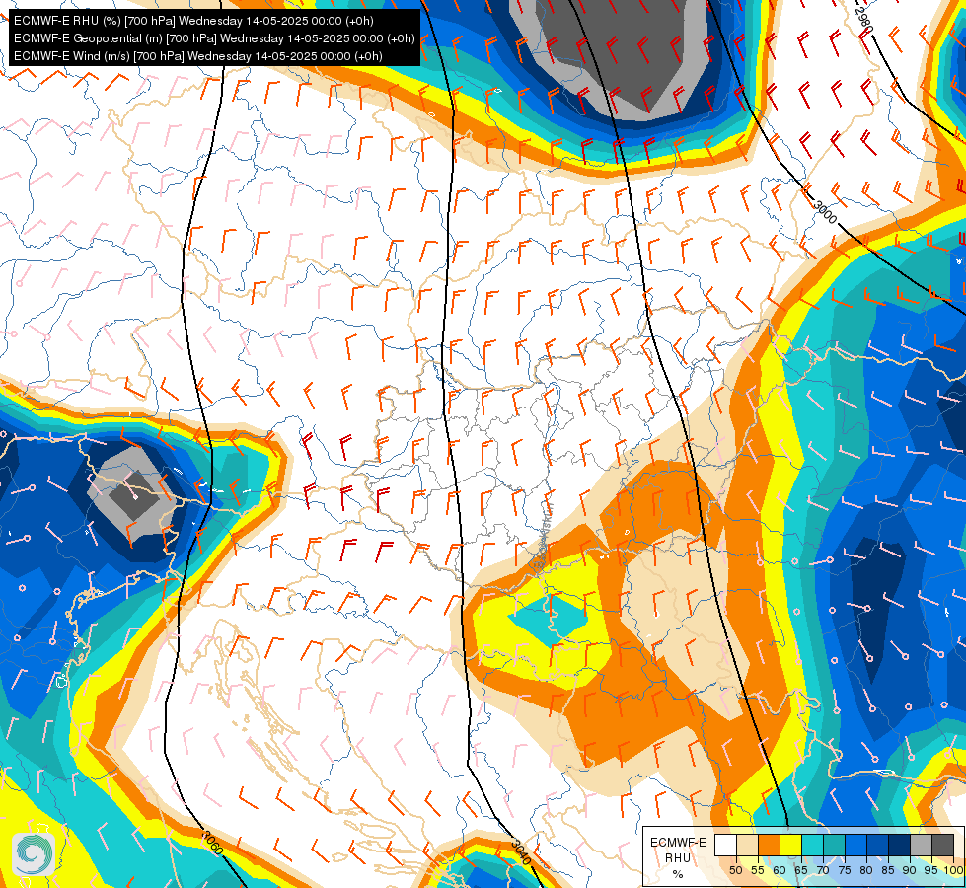Screen dimensions: 966x888
Task: Click the ECMWF-E Geopotential (m) header line
Action: (x=214, y=38)
